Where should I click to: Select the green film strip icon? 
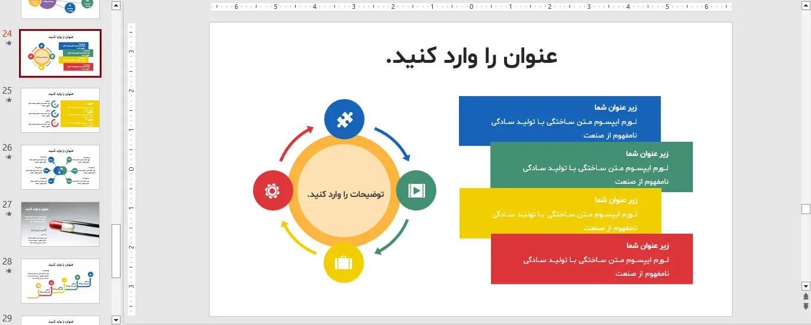[416, 190]
